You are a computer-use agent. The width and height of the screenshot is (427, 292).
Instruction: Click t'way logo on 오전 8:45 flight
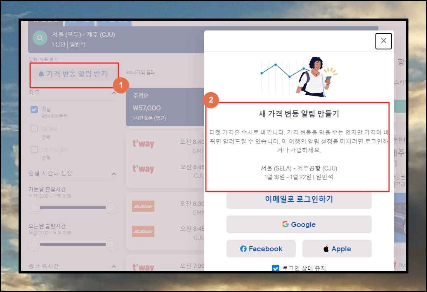point(143,168)
